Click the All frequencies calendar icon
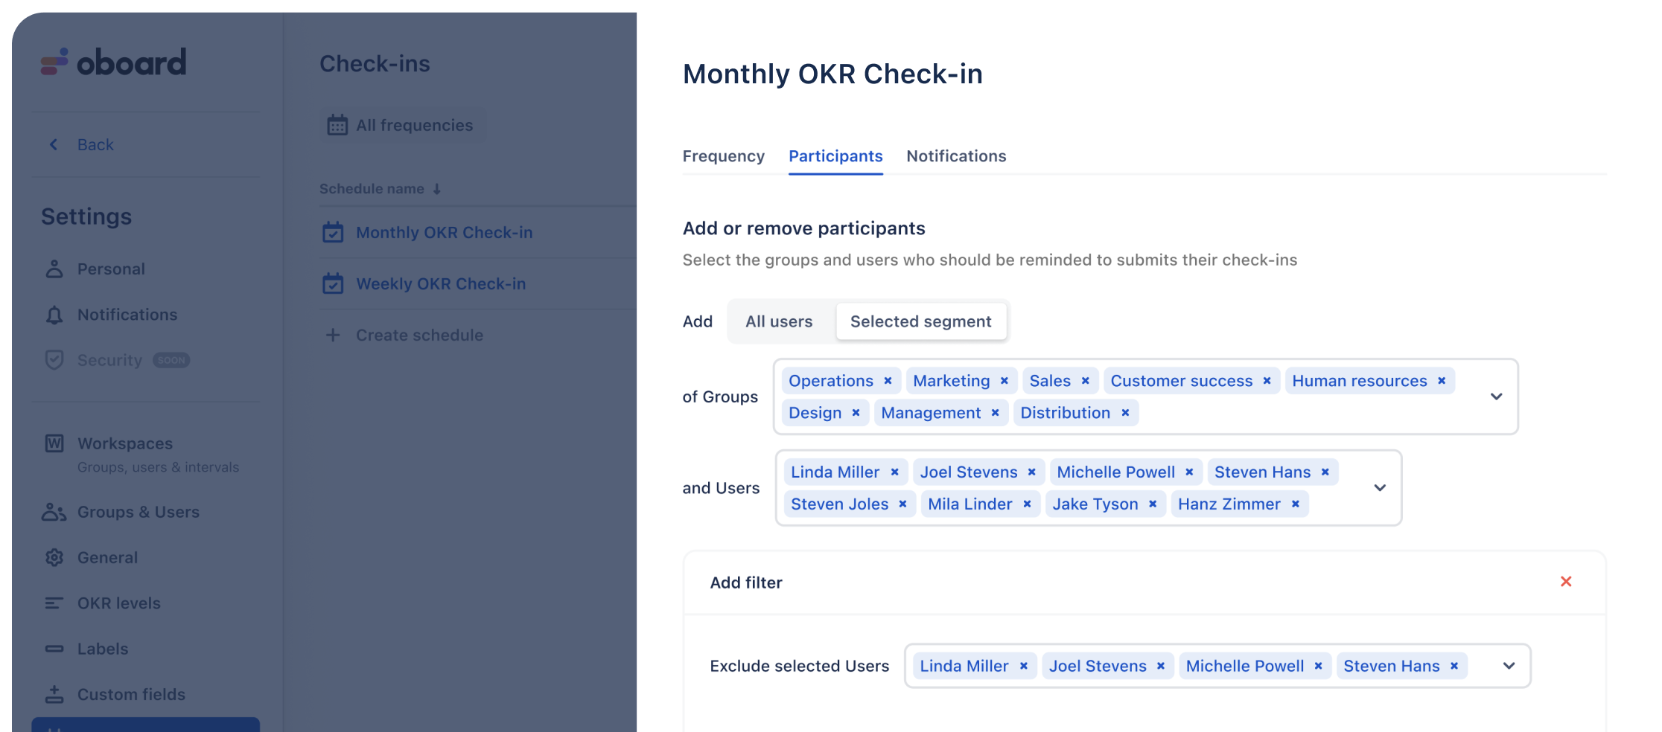 coord(337,125)
